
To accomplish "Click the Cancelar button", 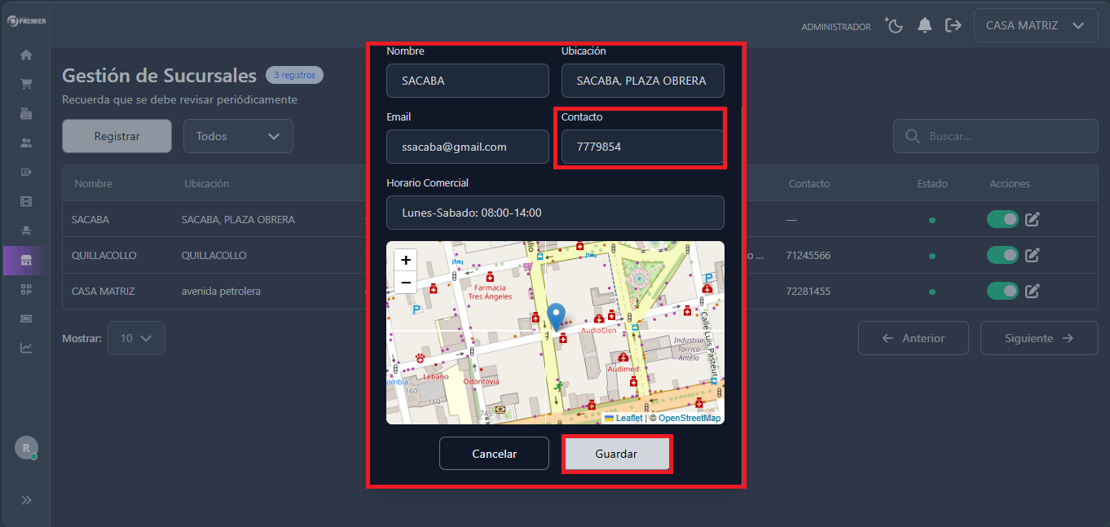I will (x=494, y=454).
